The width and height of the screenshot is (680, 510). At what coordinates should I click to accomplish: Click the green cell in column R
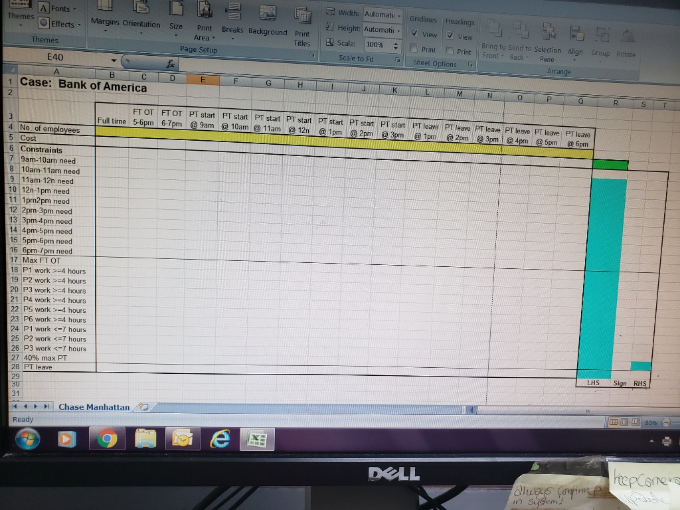click(610, 165)
